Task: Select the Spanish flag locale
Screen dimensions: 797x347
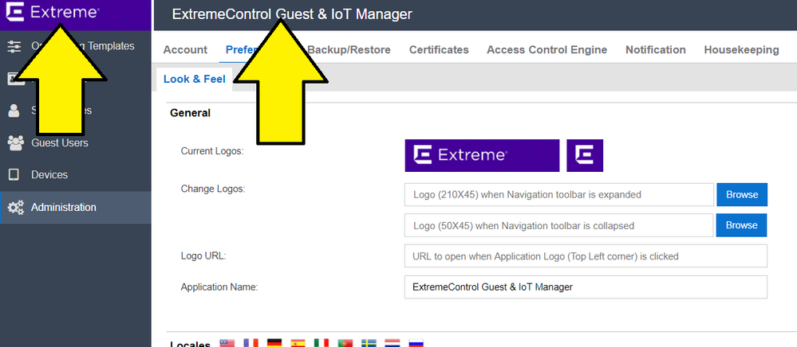Action: [298, 344]
